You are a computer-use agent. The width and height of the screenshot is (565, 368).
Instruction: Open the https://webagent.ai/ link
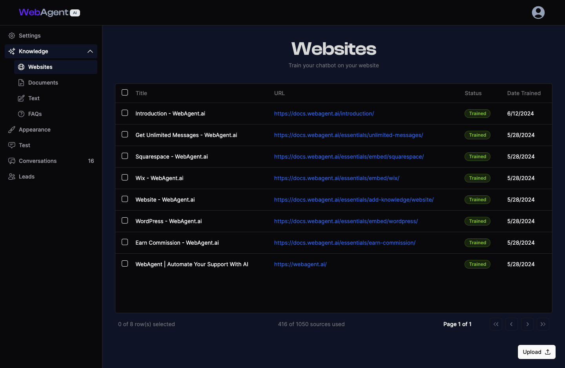point(300,264)
